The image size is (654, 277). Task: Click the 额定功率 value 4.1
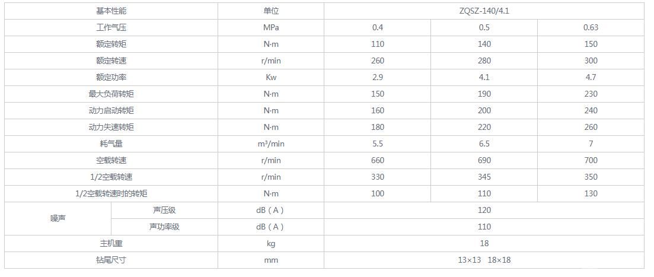coord(484,78)
